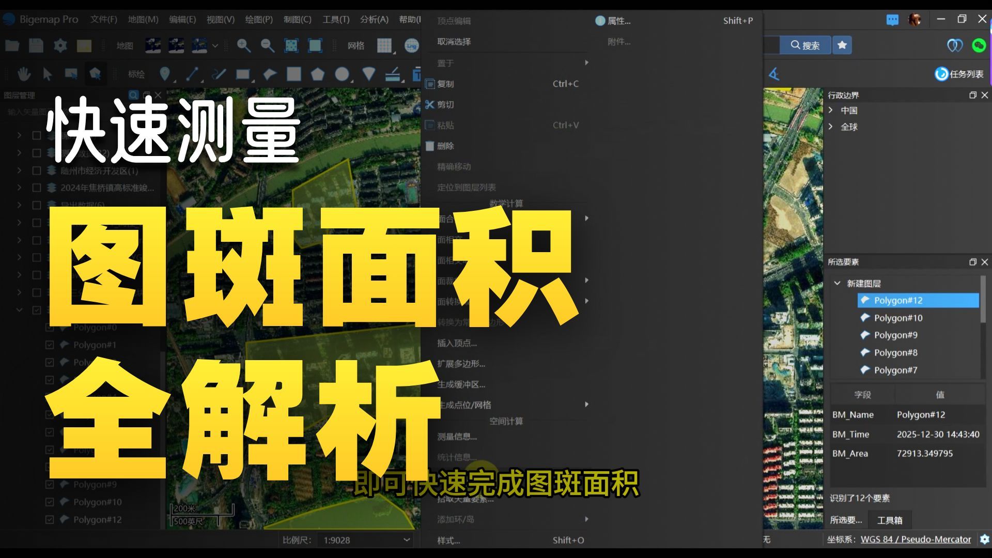Uncheck the Polygon#12 layer checkbox
Screen dimensions: 992x558
50,519
